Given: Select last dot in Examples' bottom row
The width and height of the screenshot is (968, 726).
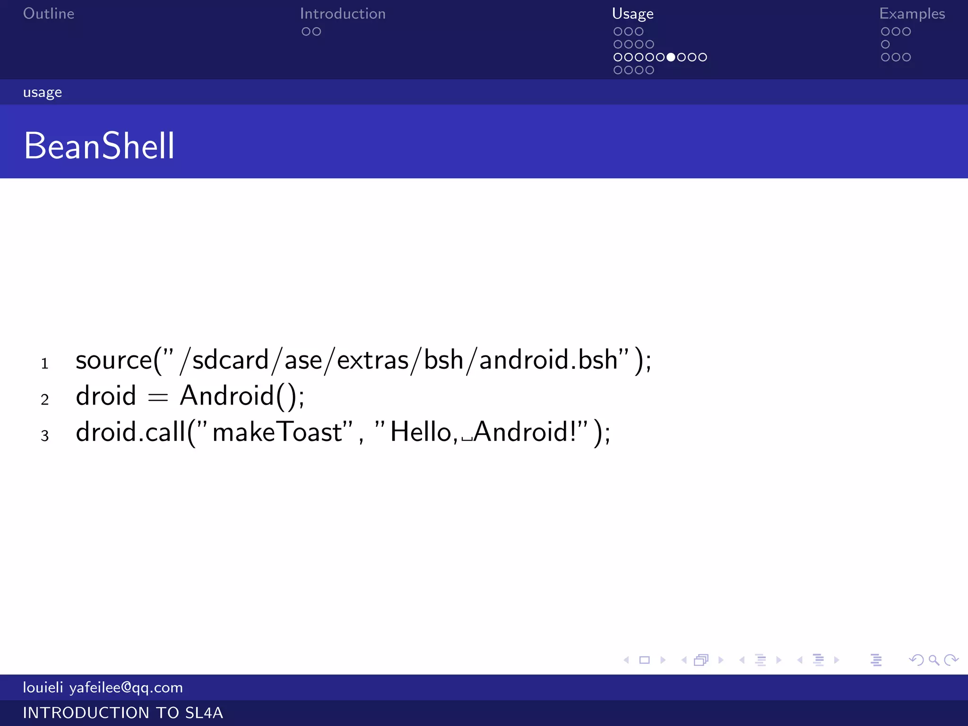Looking at the screenshot, I should tap(907, 57).
